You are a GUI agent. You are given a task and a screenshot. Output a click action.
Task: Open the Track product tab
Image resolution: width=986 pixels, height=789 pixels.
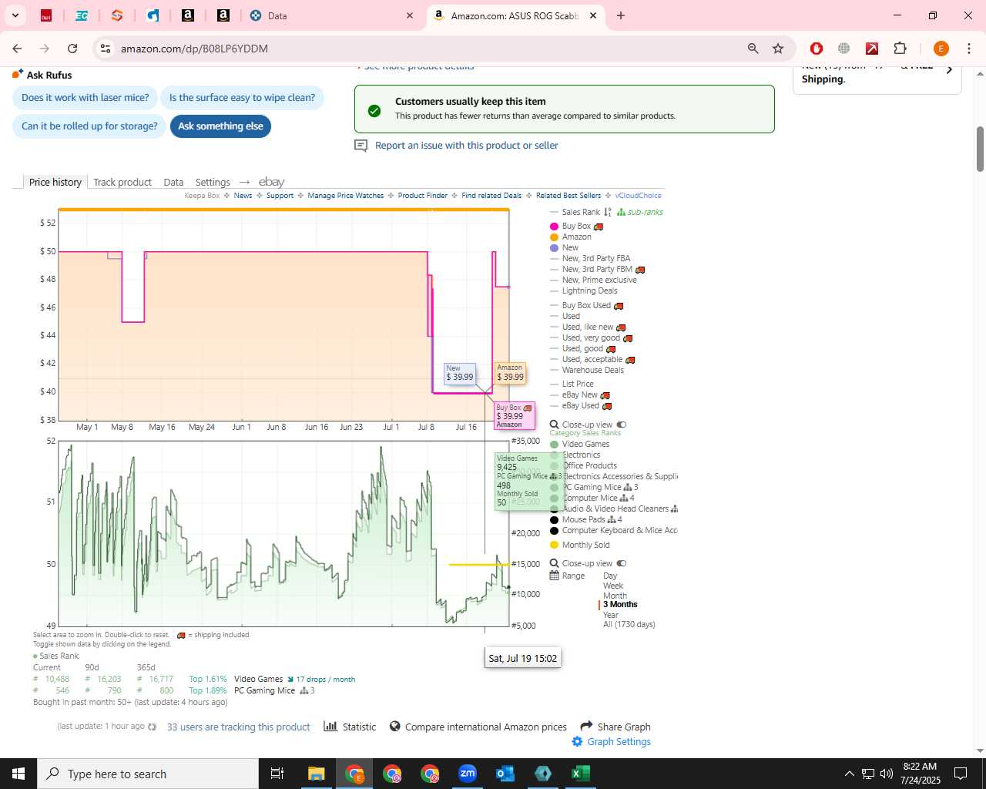tap(122, 183)
